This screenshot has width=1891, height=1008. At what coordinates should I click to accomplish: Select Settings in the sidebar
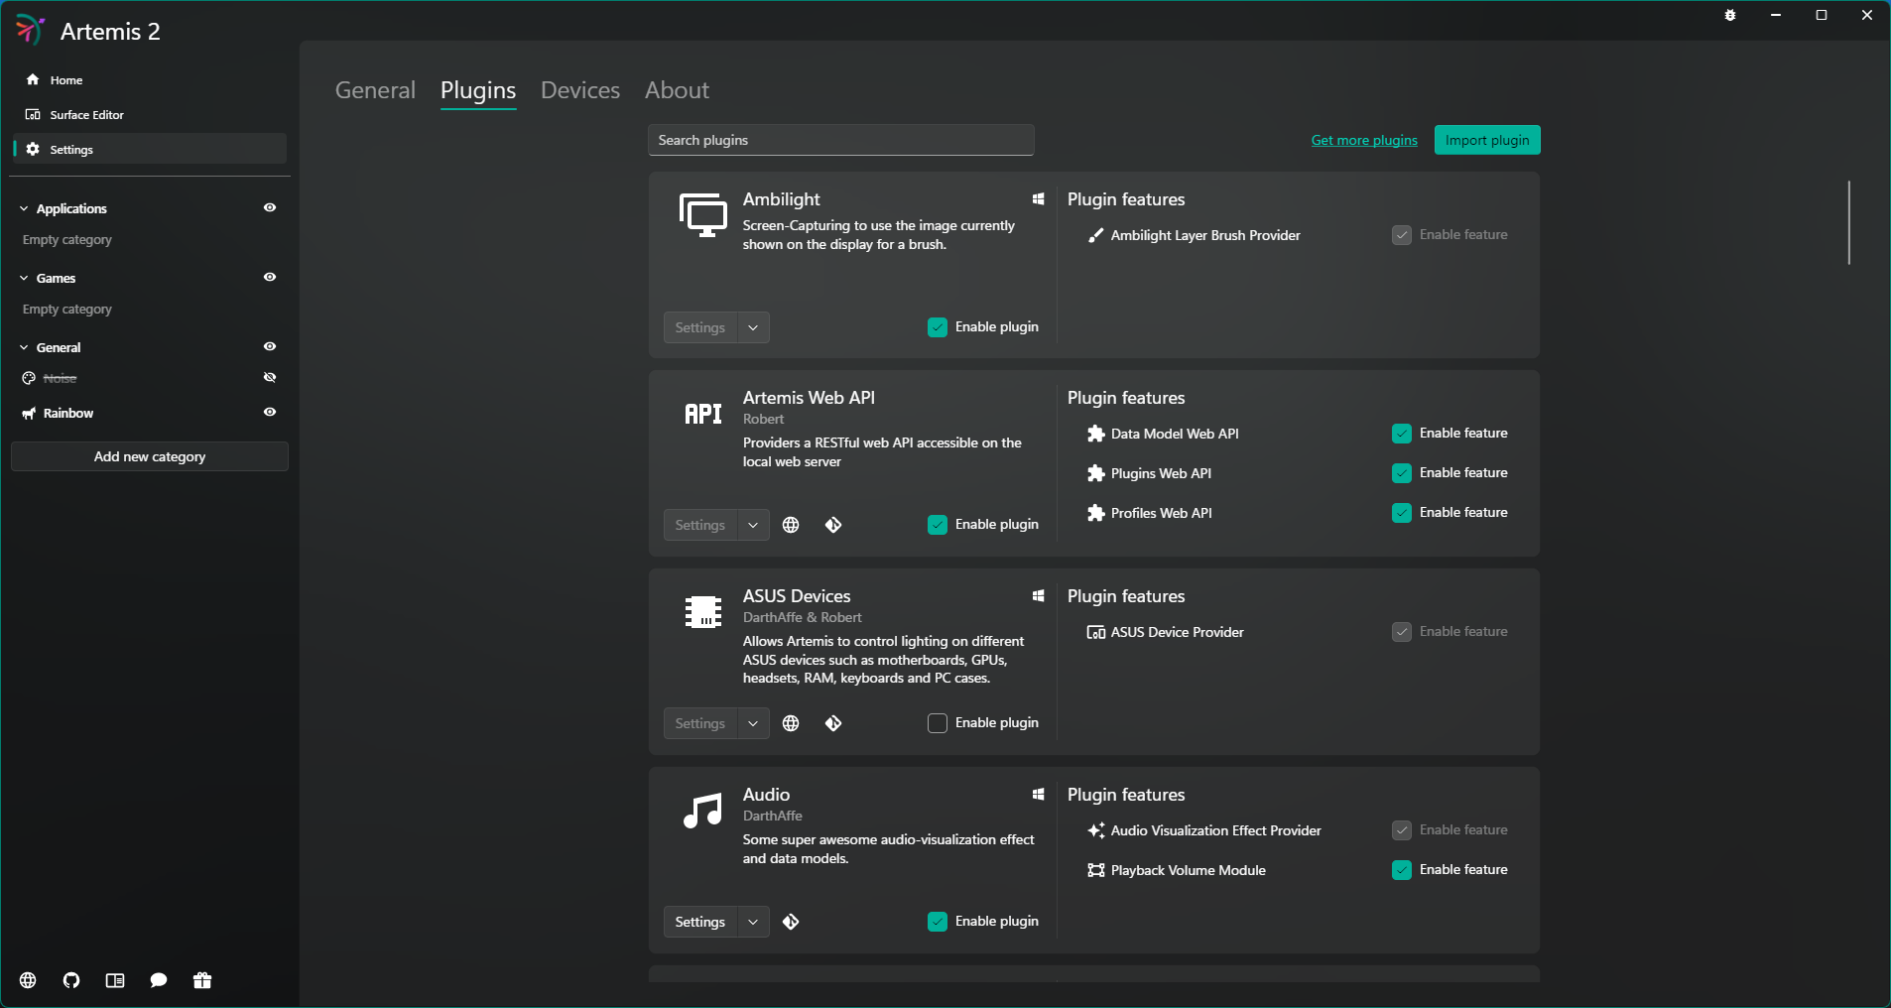coord(149,149)
